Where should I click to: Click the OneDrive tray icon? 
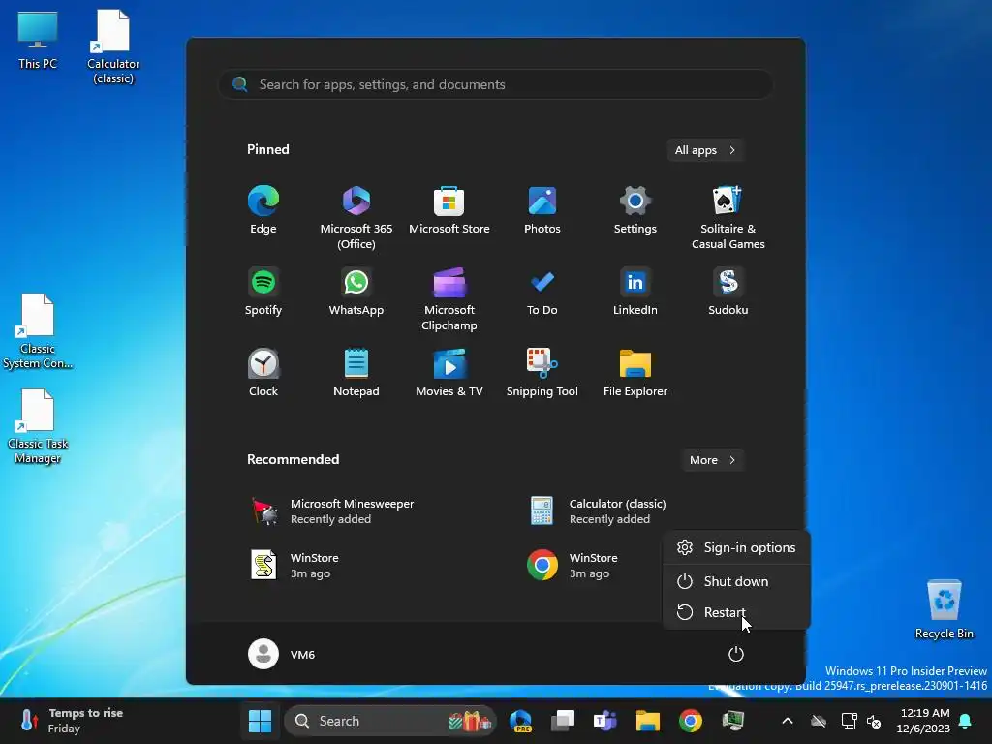(819, 721)
